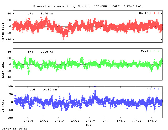
Task: Select the East legend label
Action: tap(145, 51)
